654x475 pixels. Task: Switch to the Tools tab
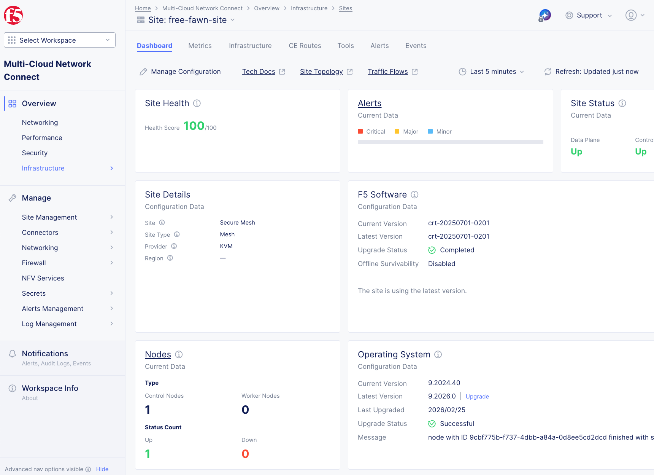[x=346, y=46]
